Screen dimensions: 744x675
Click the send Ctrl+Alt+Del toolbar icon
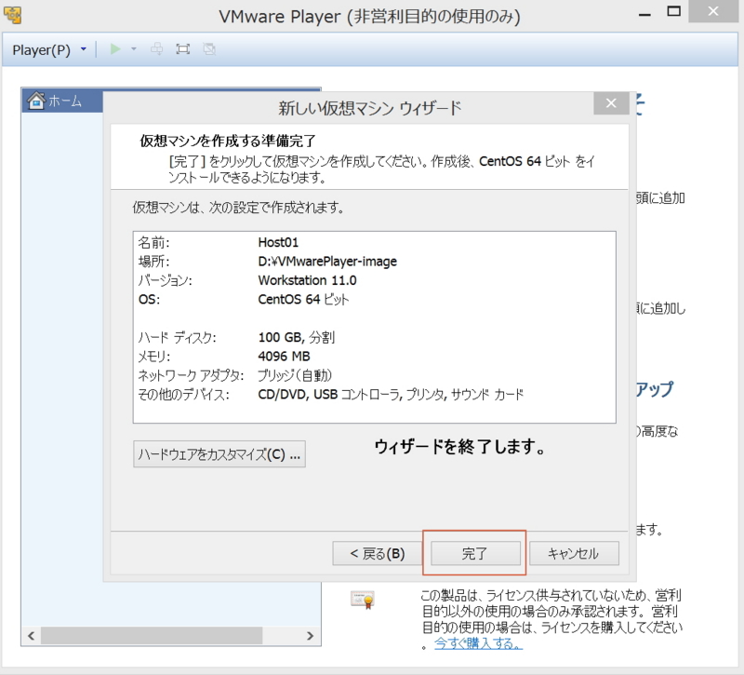pyautogui.click(x=156, y=49)
